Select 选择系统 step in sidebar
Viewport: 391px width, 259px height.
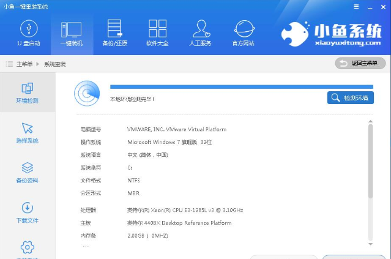[x=28, y=133]
